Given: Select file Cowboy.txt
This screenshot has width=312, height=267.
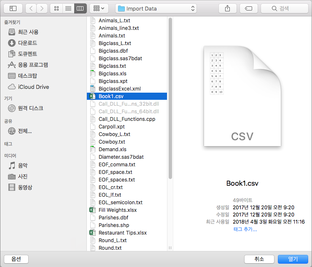Looking at the screenshot, I should [127, 142].
